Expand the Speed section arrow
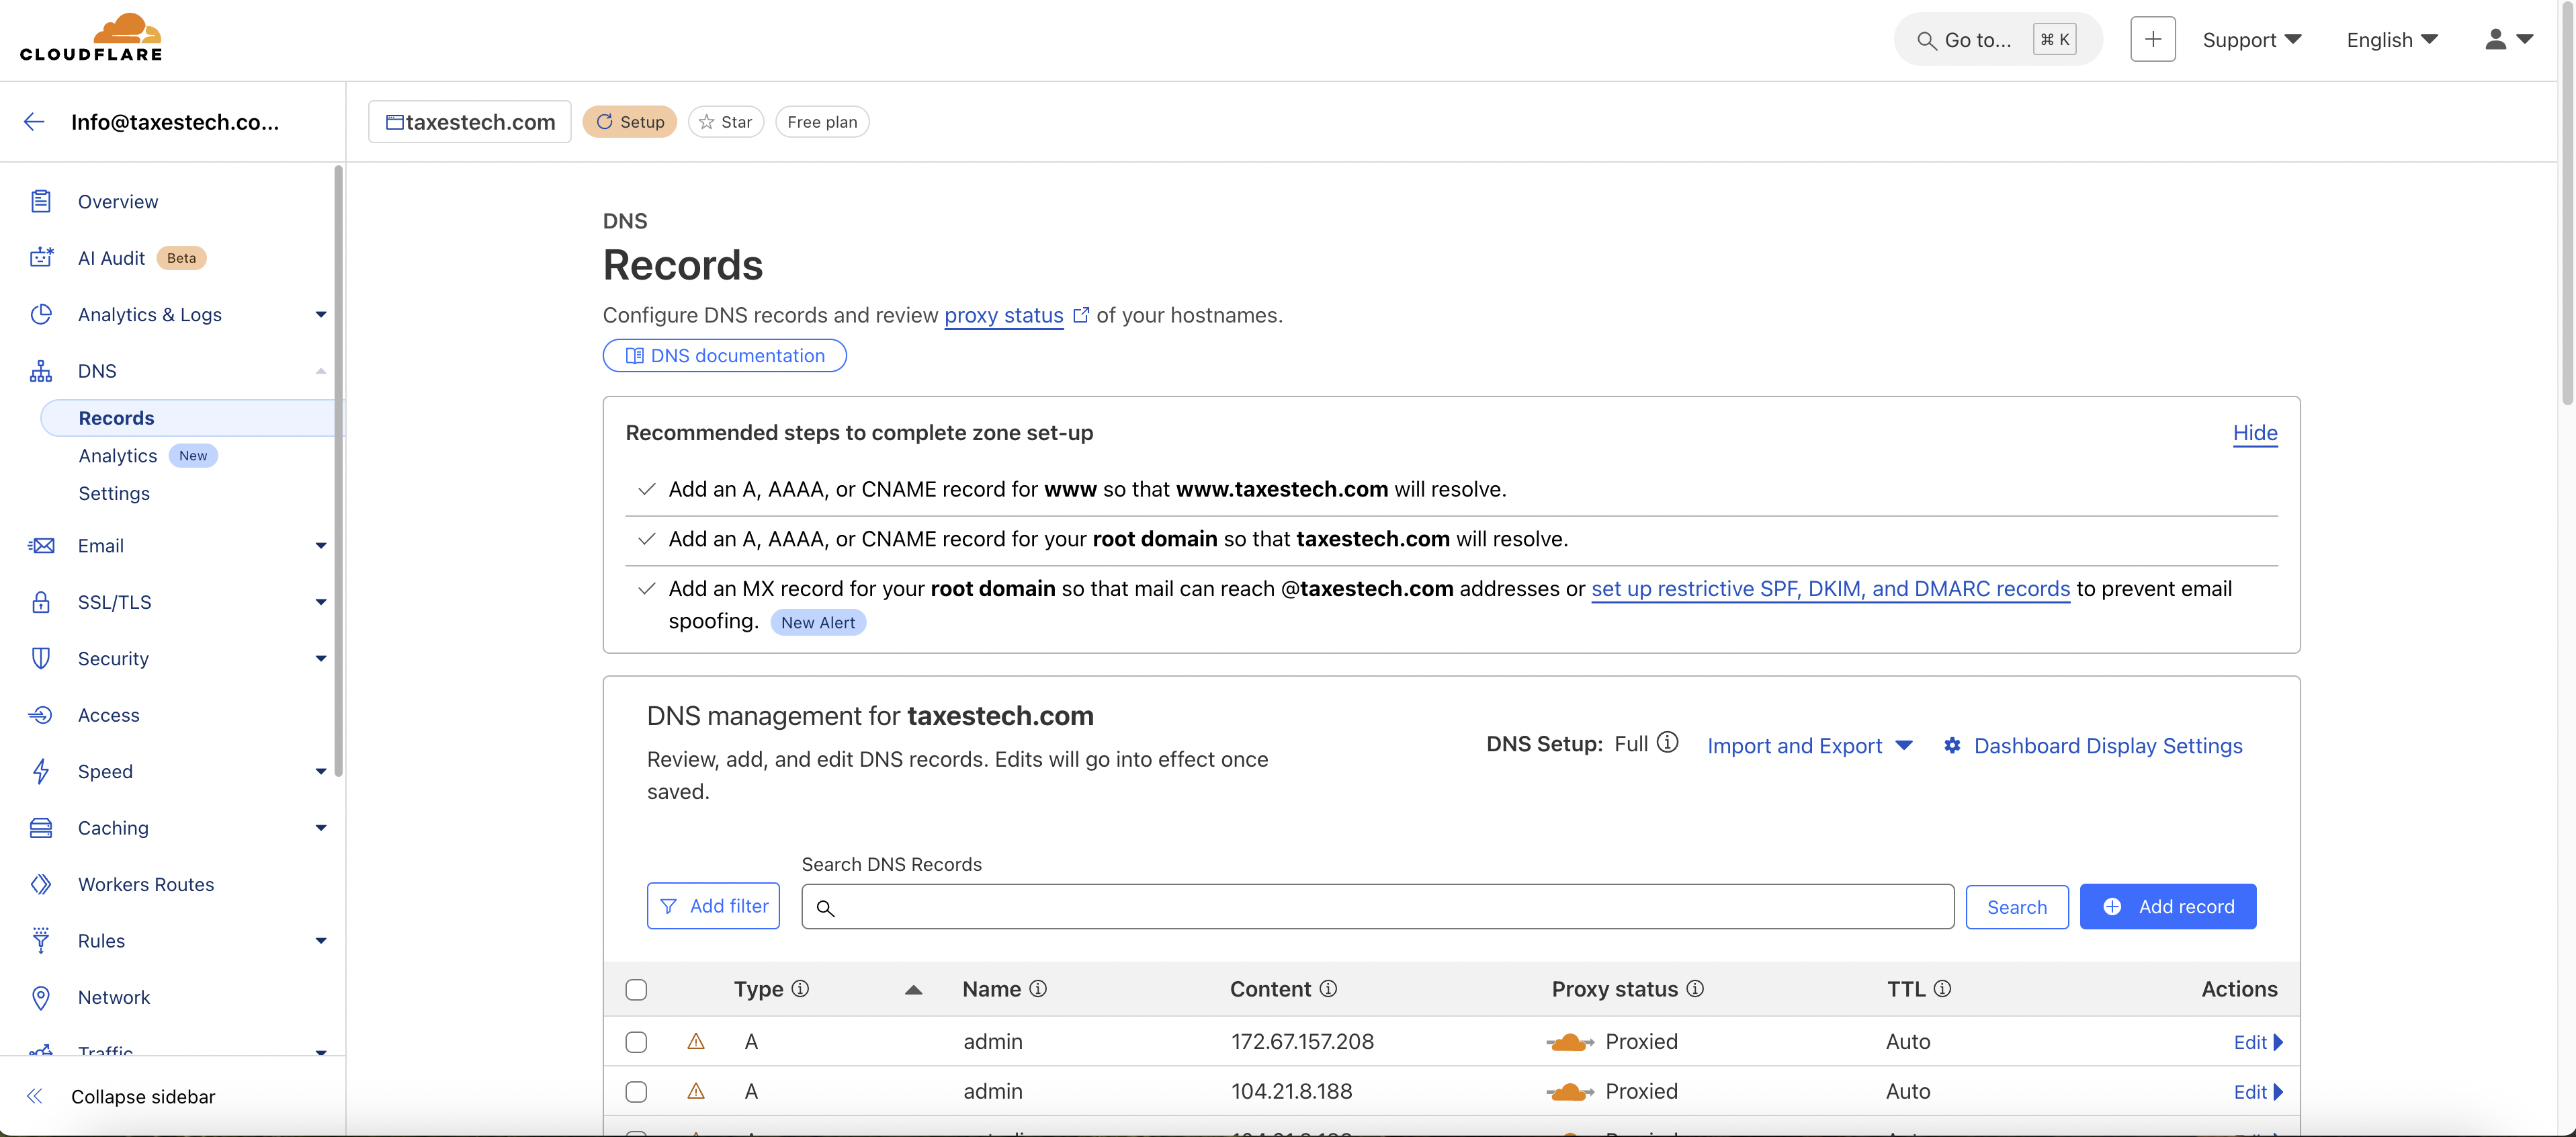 321,771
